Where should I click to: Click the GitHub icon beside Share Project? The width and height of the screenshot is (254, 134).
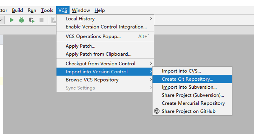[157, 111]
